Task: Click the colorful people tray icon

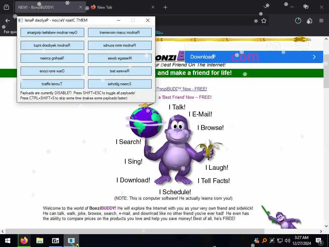Action: (x=257, y=241)
